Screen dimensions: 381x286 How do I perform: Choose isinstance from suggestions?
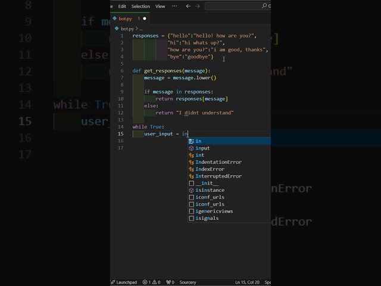click(x=229, y=190)
